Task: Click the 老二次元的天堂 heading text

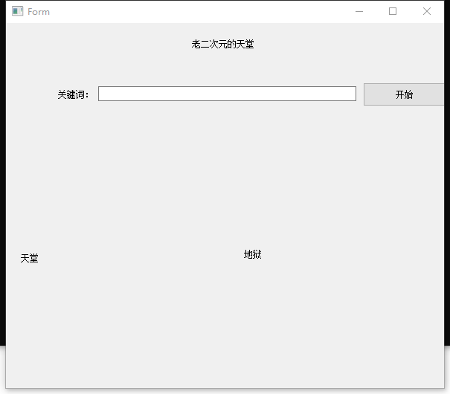Action: [x=222, y=45]
